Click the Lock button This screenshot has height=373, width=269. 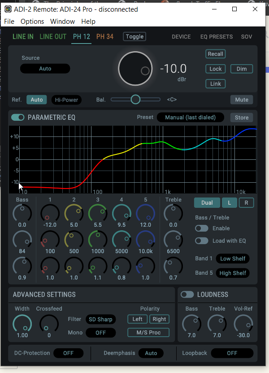point(216,69)
